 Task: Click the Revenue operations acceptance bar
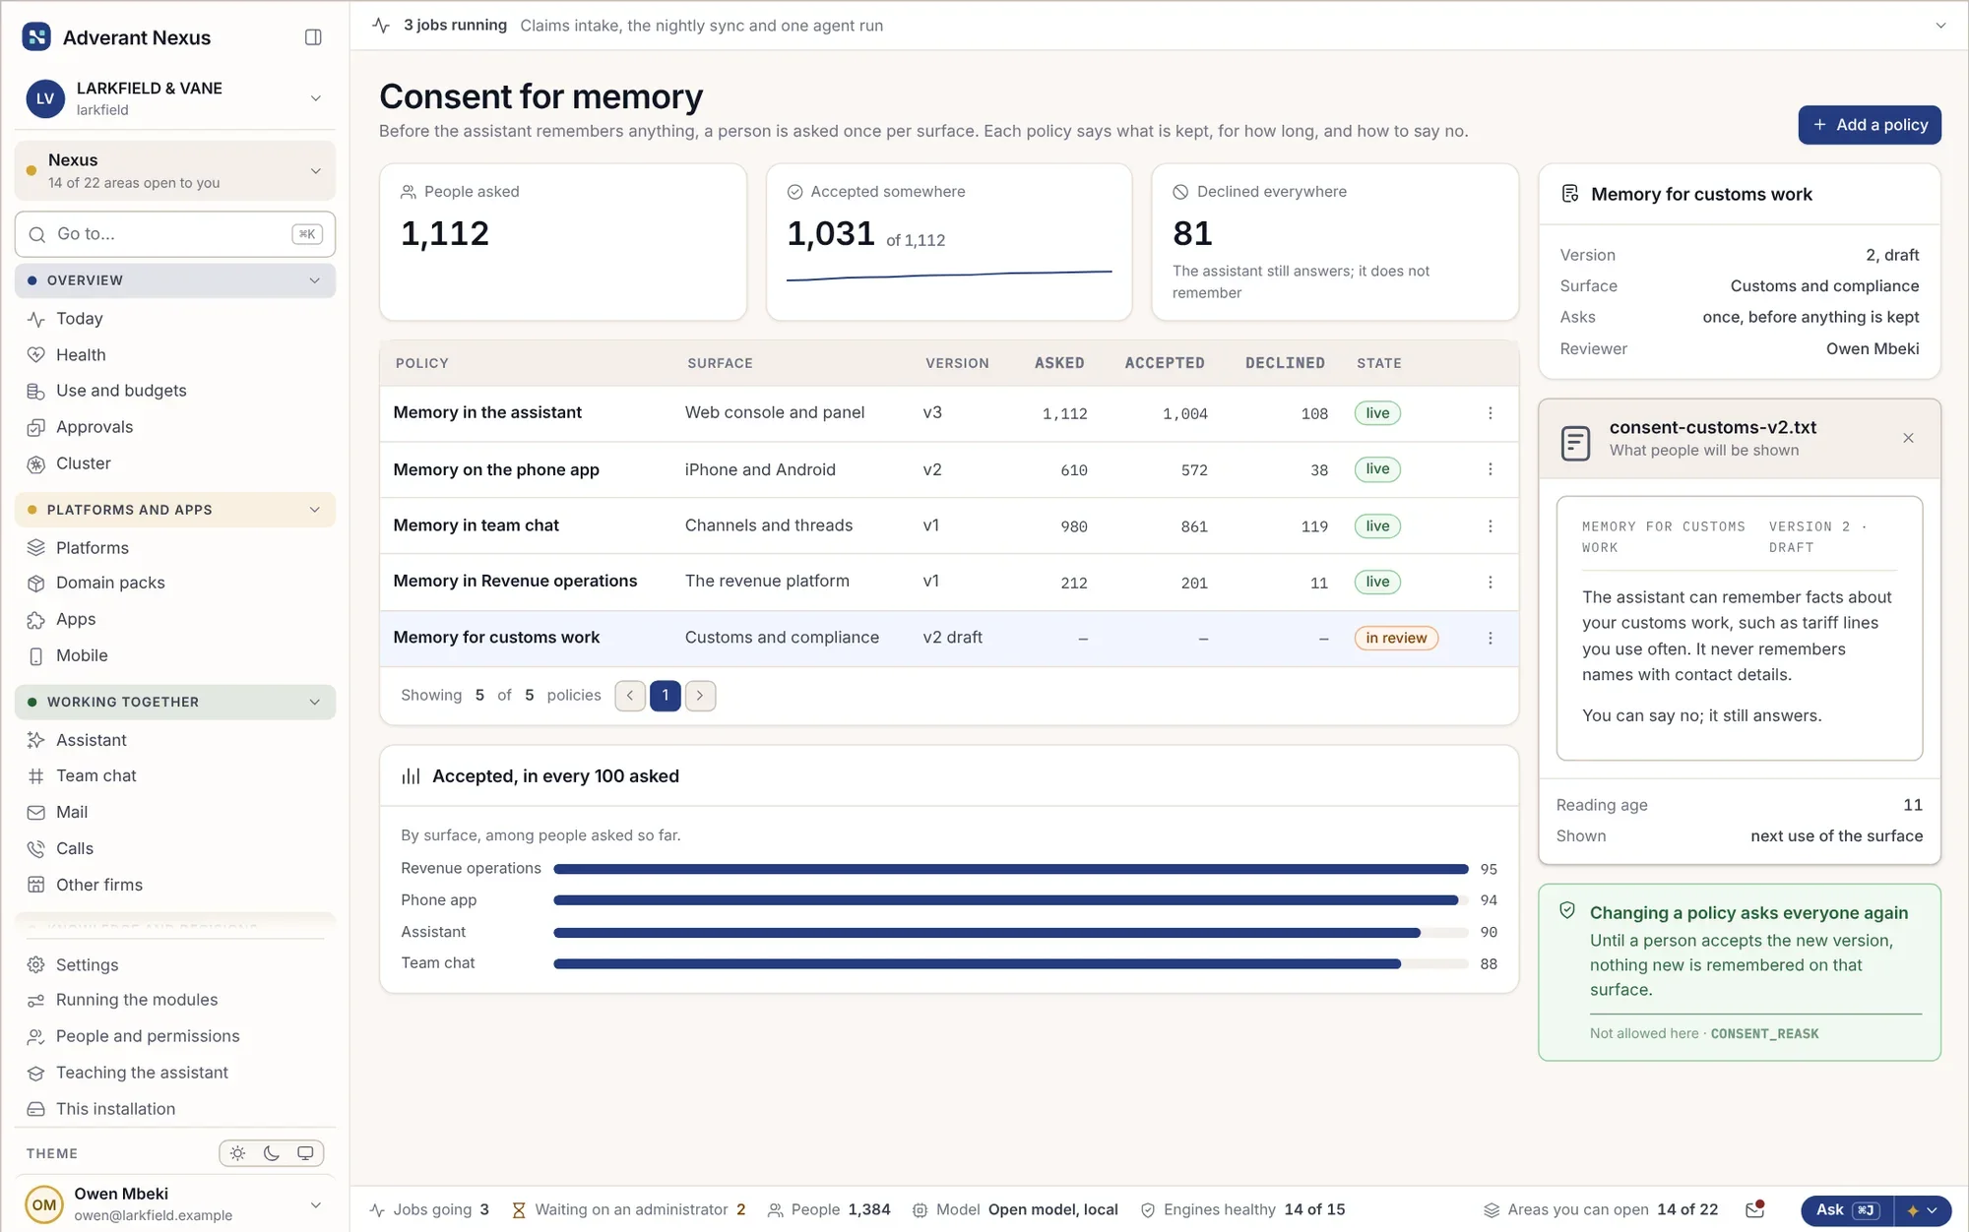1010,869
